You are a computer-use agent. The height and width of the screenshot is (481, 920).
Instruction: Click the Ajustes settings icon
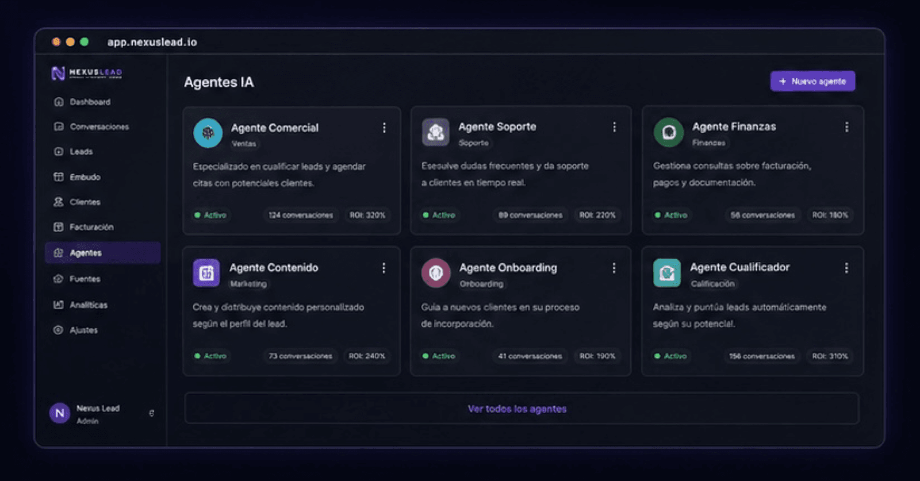click(58, 330)
